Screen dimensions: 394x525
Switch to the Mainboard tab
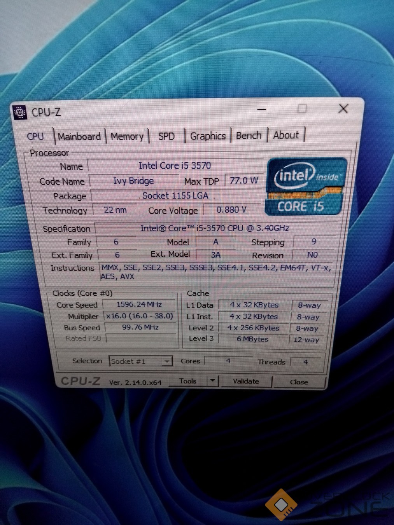(x=79, y=137)
